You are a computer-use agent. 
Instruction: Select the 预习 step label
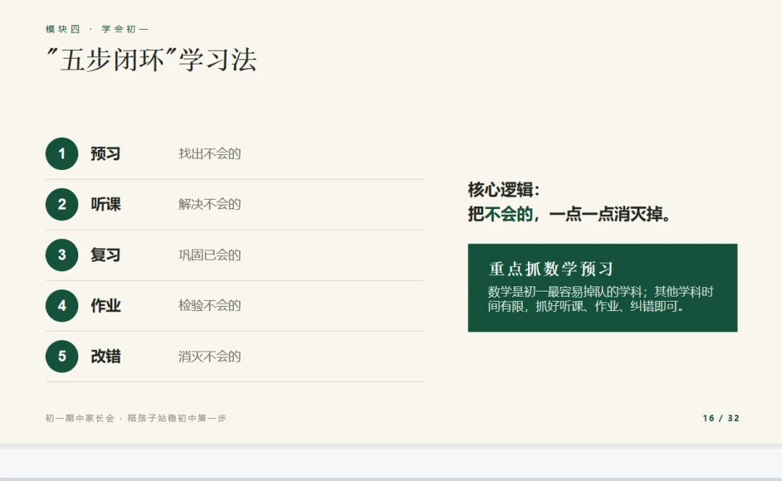point(106,153)
